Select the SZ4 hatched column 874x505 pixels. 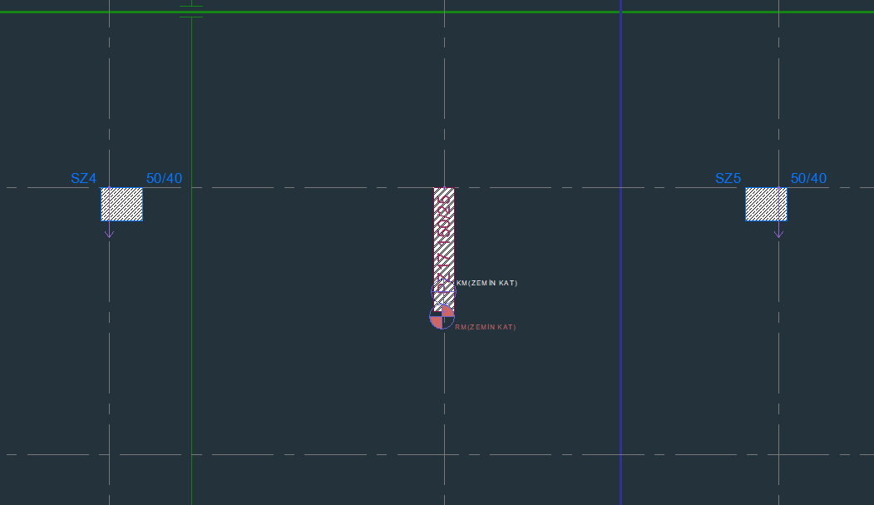coord(121,204)
